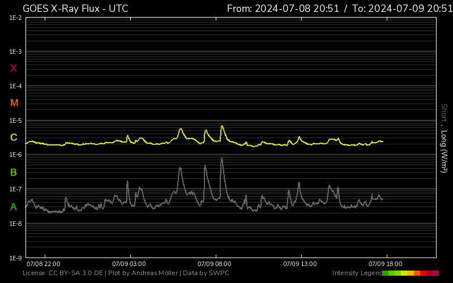Click the Short, Long (W/m²) axis label
Viewport: 453px width, 283px height.
444,138
